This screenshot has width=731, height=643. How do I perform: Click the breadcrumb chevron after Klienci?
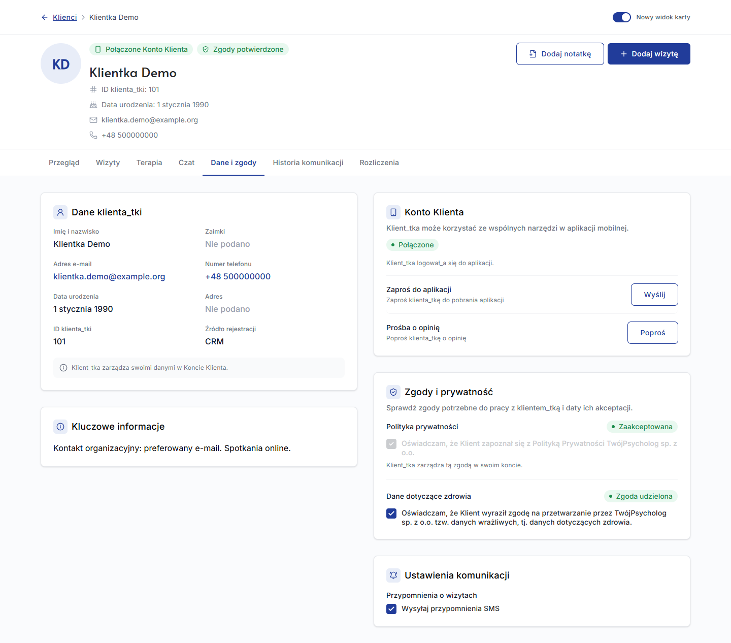(83, 17)
